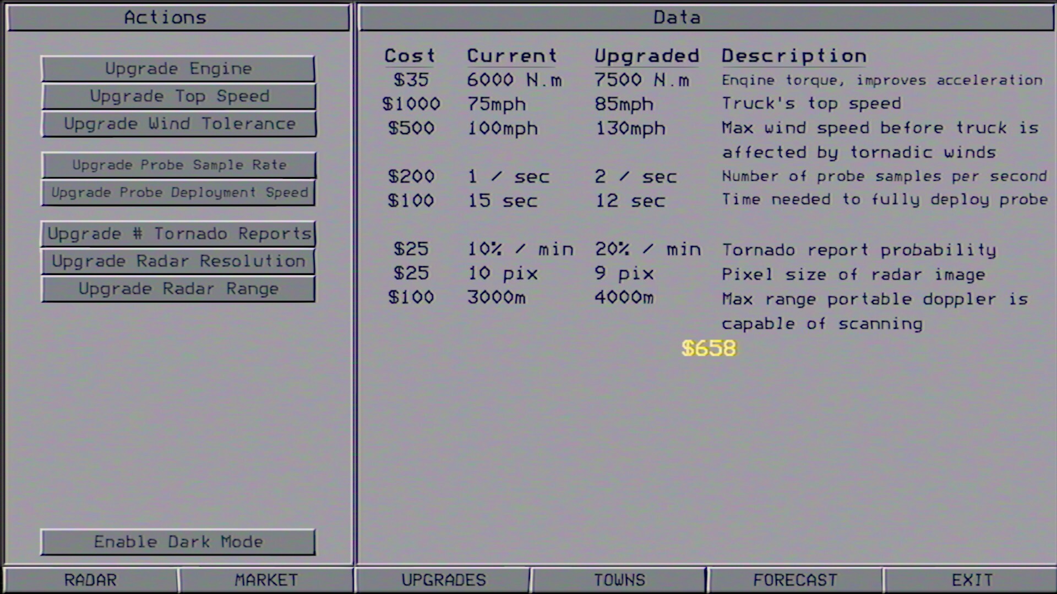Image resolution: width=1057 pixels, height=594 pixels.
Task: Select Upgrade Radar Range
Action: [178, 288]
